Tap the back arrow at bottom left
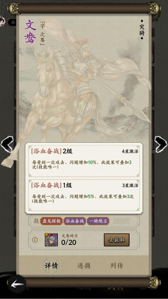 coord(18,285)
